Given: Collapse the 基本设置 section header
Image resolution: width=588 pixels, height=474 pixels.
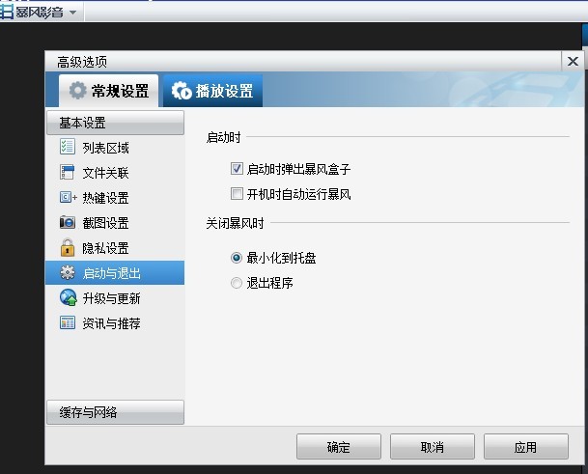Looking at the screenshot, I should [115, 123].
